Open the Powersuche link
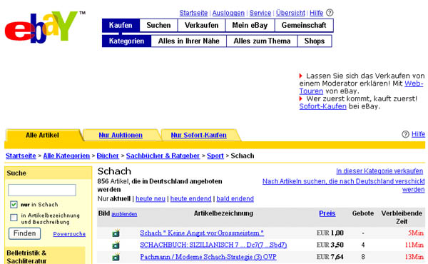This screenshot has height=264, width=428. tap(69, 234)
